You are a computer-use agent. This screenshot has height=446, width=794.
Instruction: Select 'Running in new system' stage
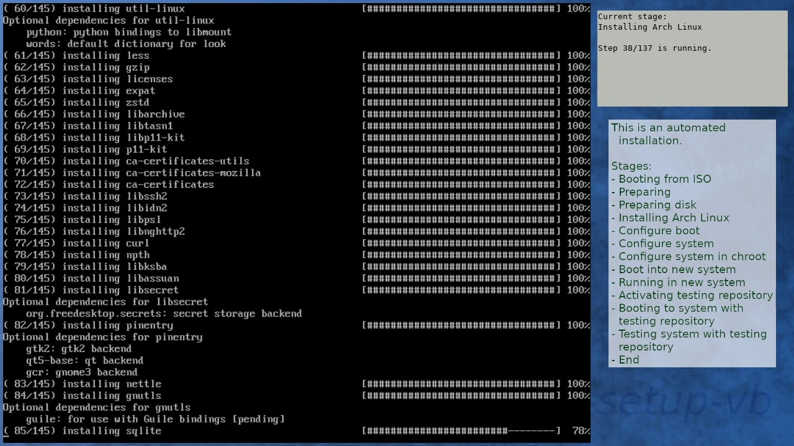tap(679, 282)
